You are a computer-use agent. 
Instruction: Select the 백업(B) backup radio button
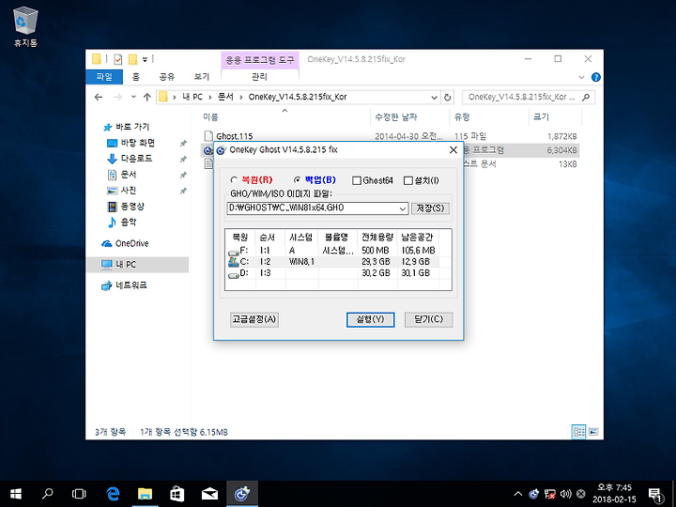297,180
